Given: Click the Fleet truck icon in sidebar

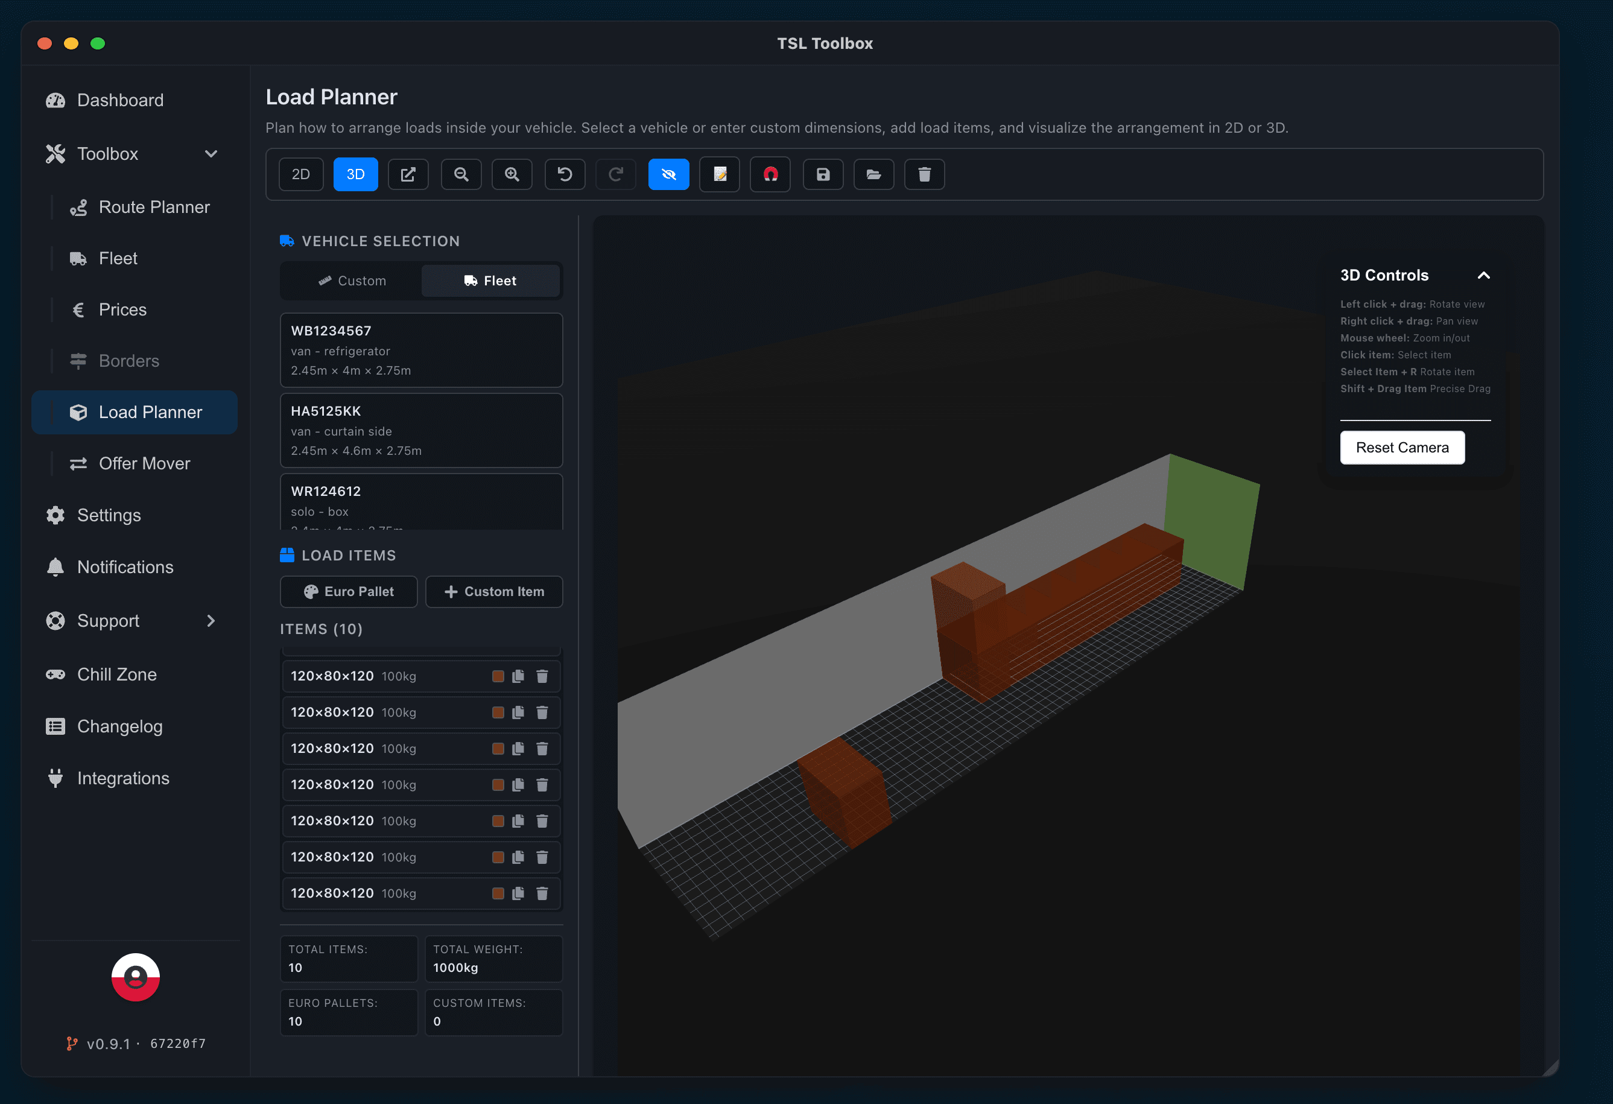Looking at the screenshot, I should (x=78, y=258).
